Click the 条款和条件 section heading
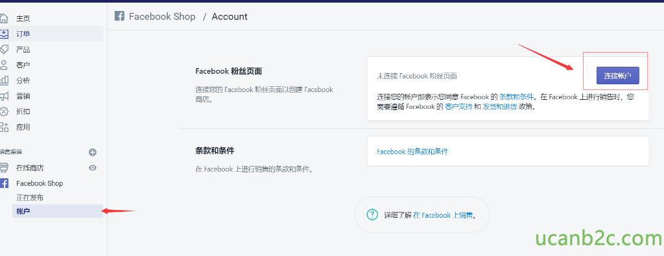This screenshot has width=664, height=256. [215, 150]
